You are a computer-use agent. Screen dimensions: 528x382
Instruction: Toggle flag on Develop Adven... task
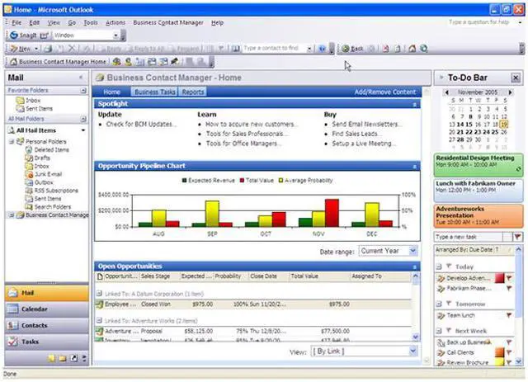[x=509, y=278]
